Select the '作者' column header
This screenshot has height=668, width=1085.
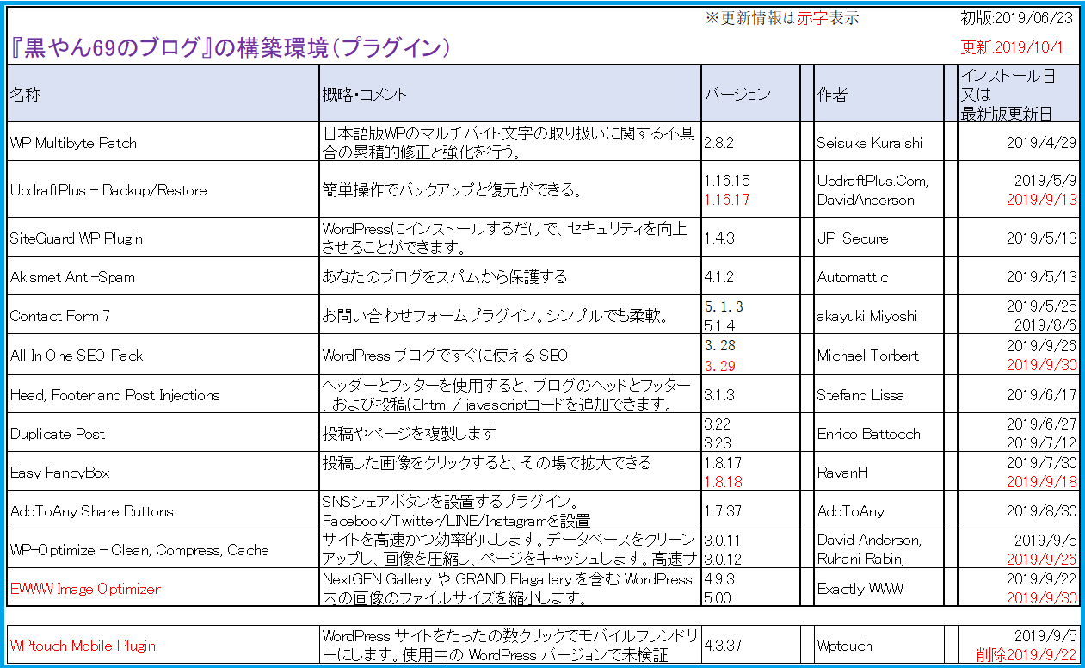coord(878,94)
